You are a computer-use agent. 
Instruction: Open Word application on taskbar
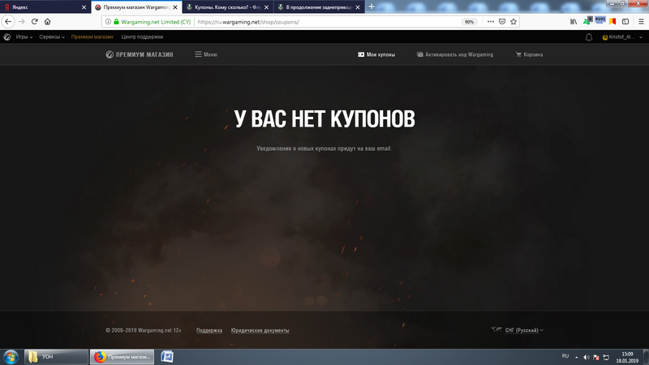click(x=167, y=357)
